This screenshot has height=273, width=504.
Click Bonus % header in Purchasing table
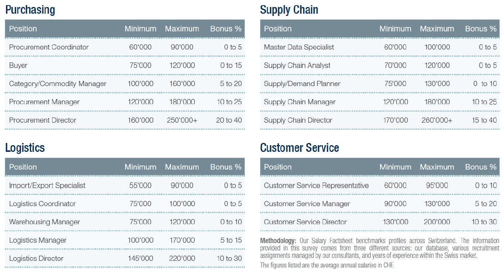(x=226, y=29)
